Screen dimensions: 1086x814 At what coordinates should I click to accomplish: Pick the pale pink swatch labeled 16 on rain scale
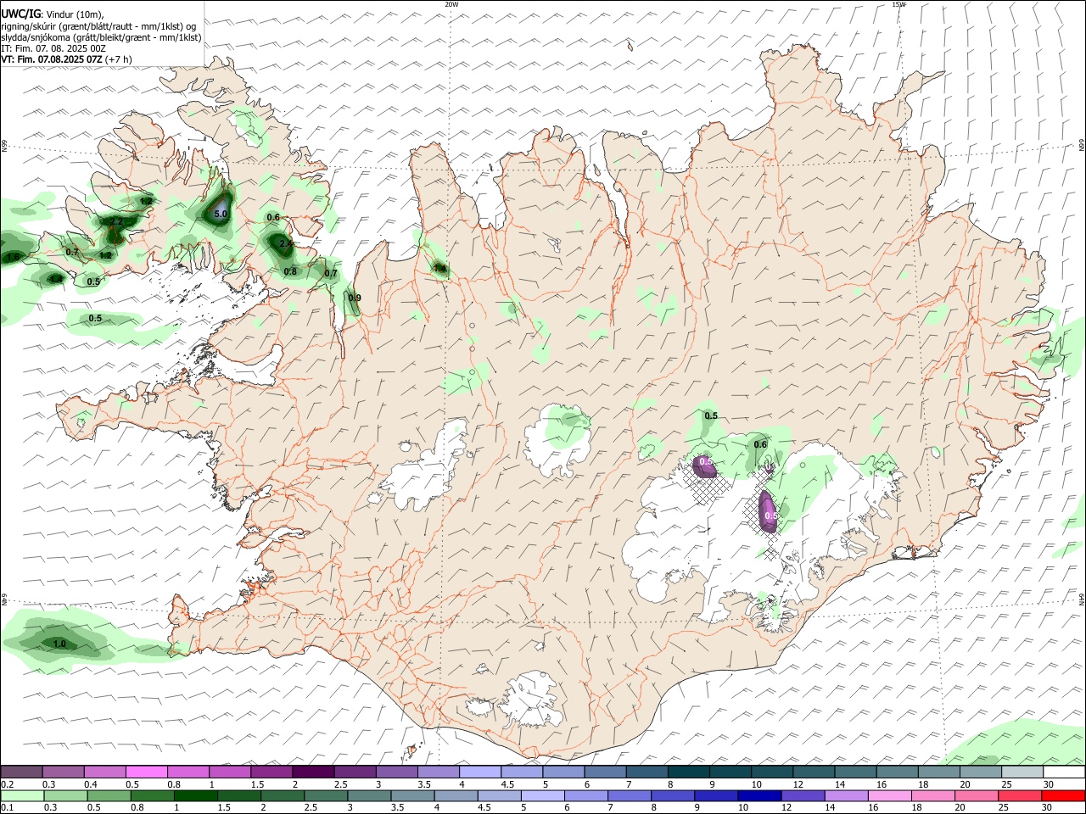click(x=889, y=796)
